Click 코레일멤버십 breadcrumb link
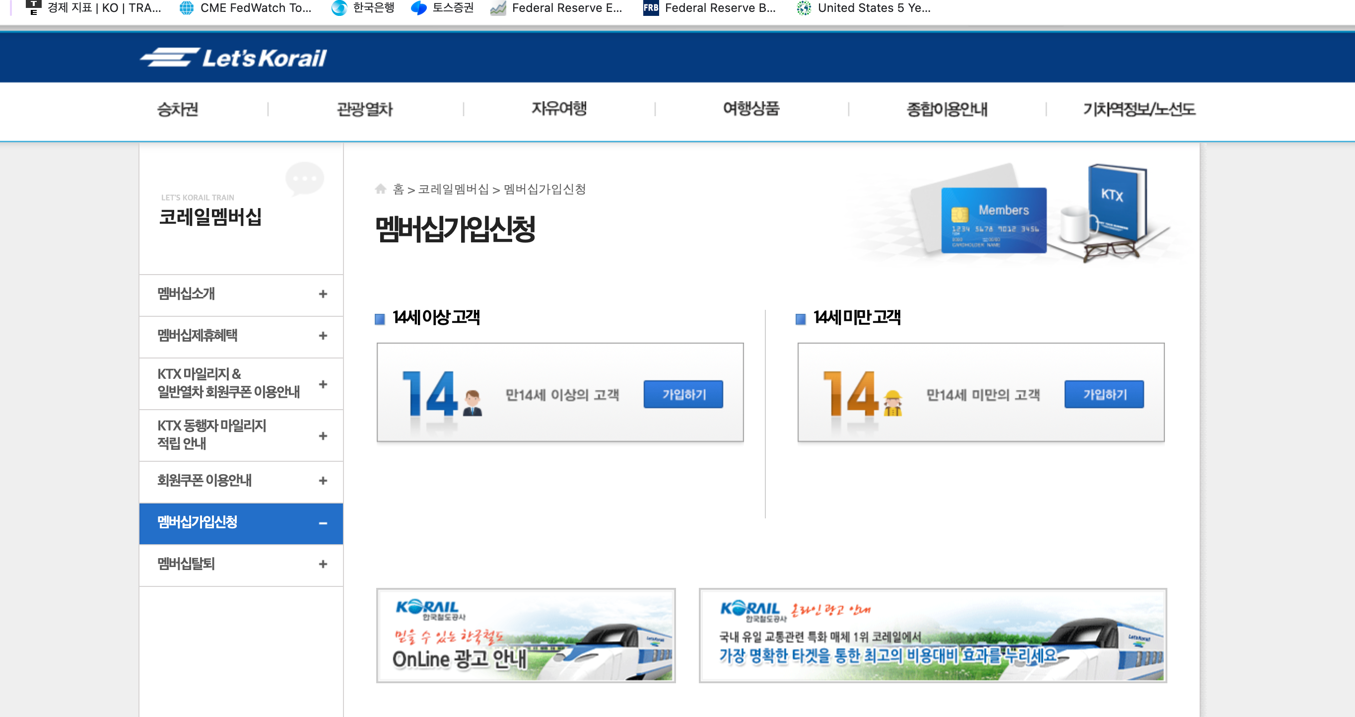 pos(453,189)
